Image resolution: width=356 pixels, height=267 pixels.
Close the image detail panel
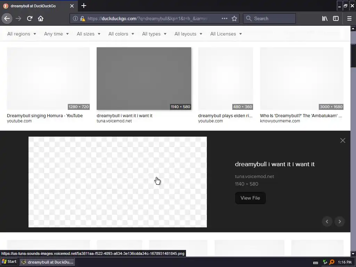(342, 140)
